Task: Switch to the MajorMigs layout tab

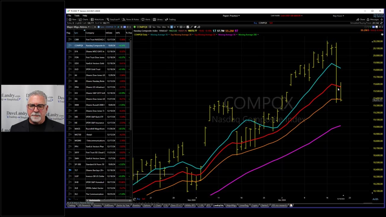Action: (231, 205)
